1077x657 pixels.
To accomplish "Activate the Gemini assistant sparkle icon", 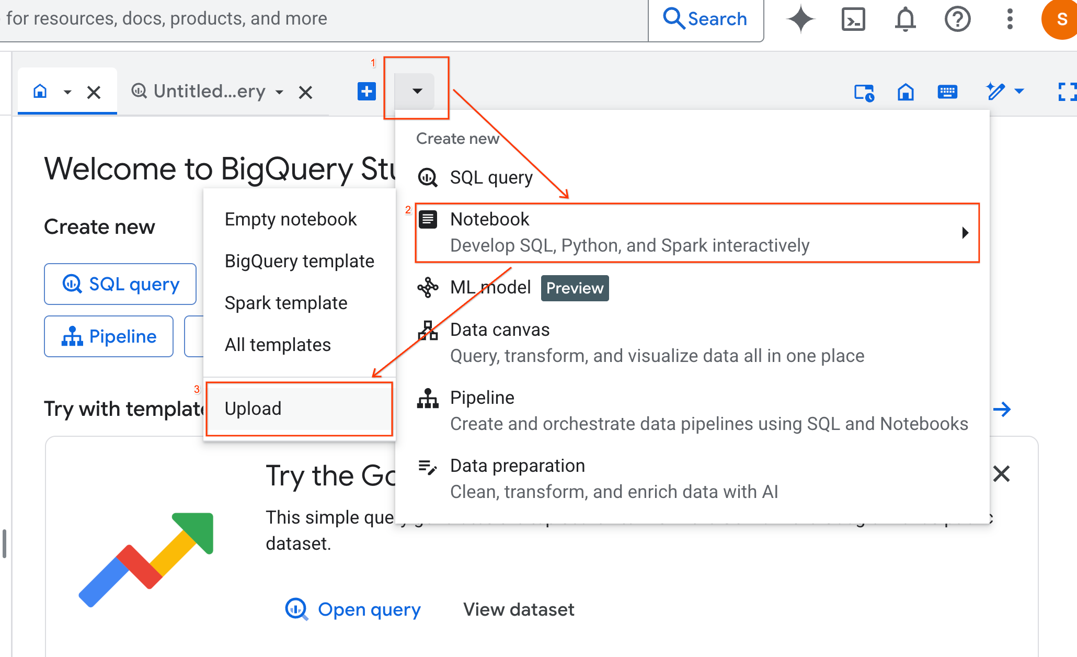I will coord(800,19).
